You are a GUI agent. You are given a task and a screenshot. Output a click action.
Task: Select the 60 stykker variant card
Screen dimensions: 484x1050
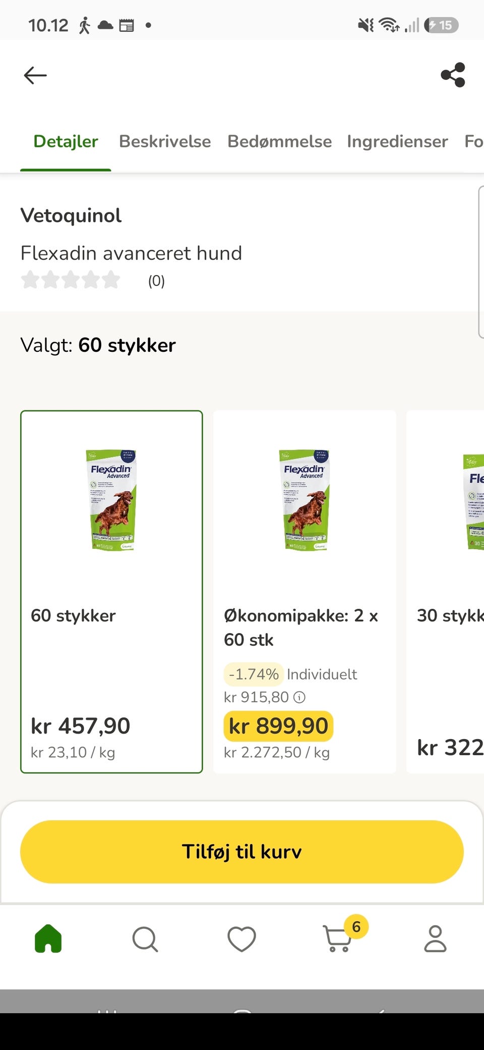point(111,592)
